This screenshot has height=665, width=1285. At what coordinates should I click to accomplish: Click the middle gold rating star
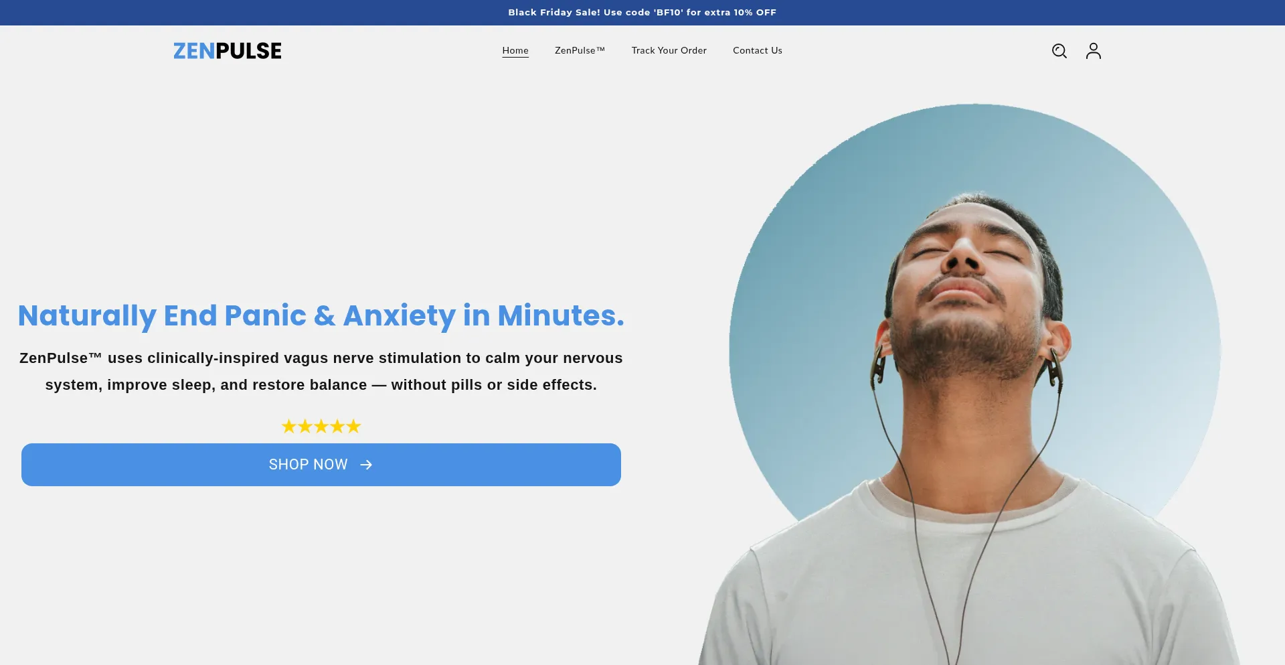[321, 427]
